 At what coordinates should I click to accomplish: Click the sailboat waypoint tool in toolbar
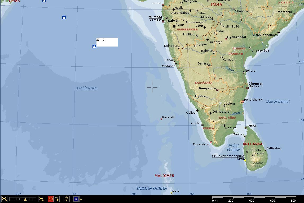(x=76, y=199)
